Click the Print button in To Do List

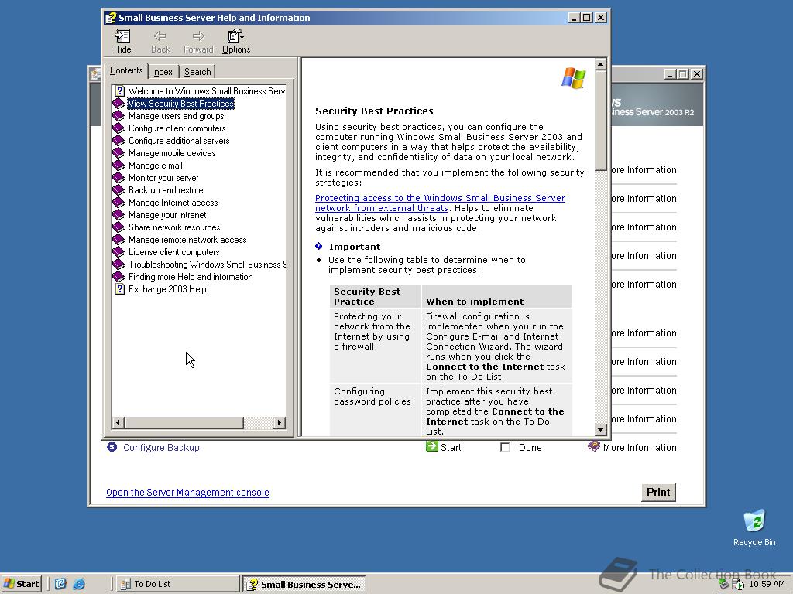tap(658, 492)
